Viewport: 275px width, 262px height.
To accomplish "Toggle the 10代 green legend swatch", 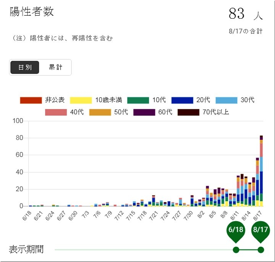I will coord(138,100).
